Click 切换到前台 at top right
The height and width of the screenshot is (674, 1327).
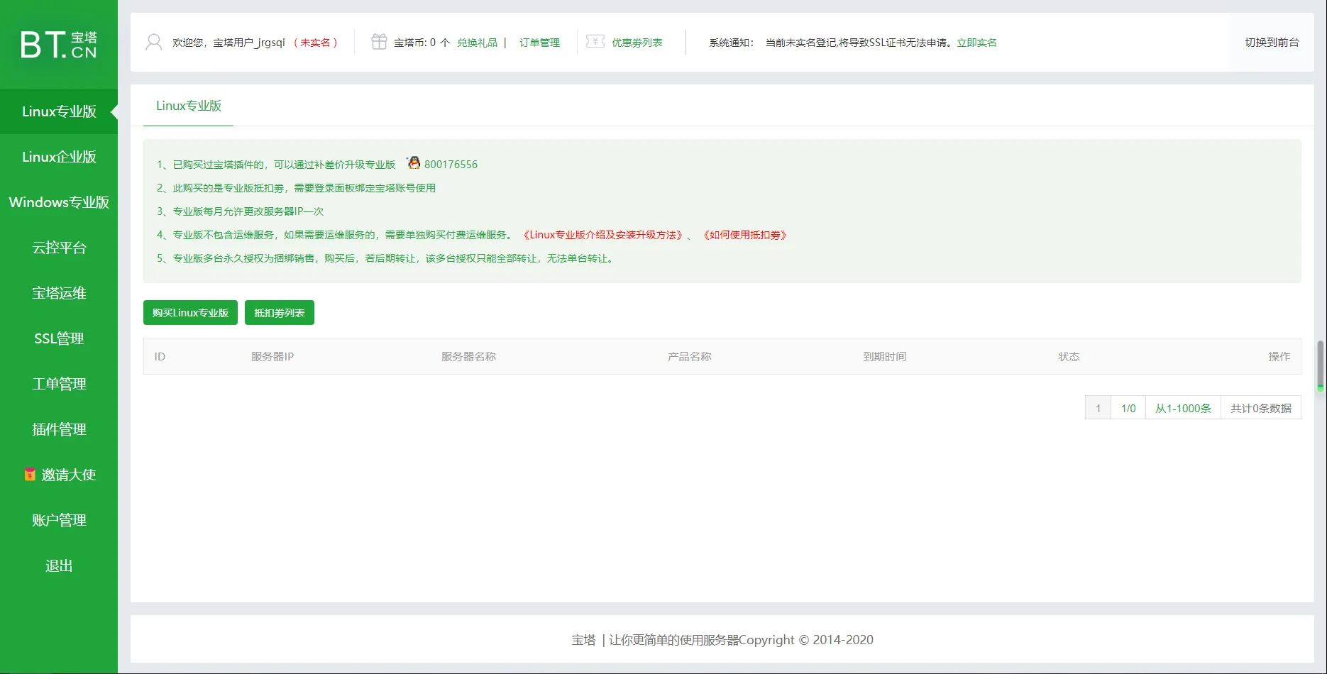click(x=1271, y=42)
